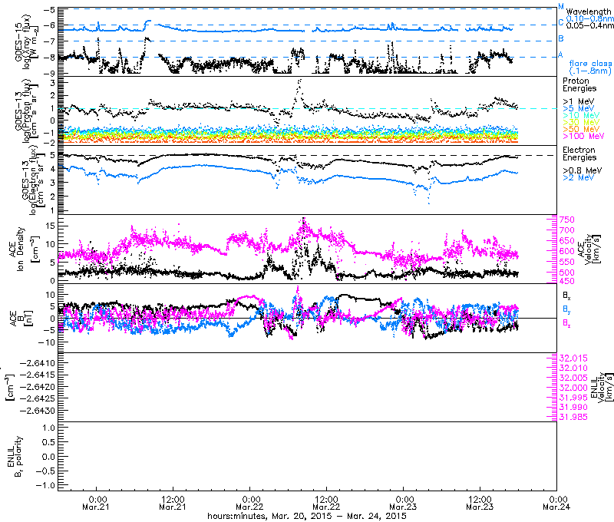Click the '0:00 Mar.22' time axis tick label

click(250, 503)
